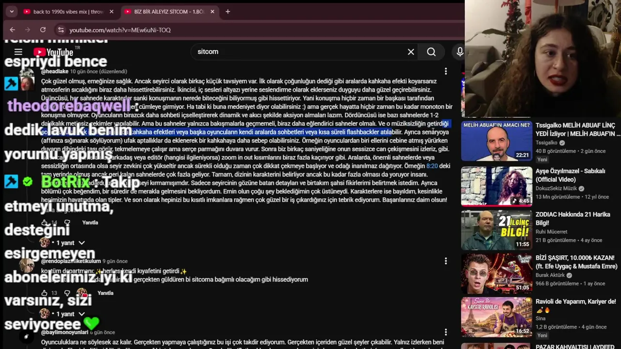Reply to @headlake's comment via Yanıtla
621x349 pixels.
point(90,222)
